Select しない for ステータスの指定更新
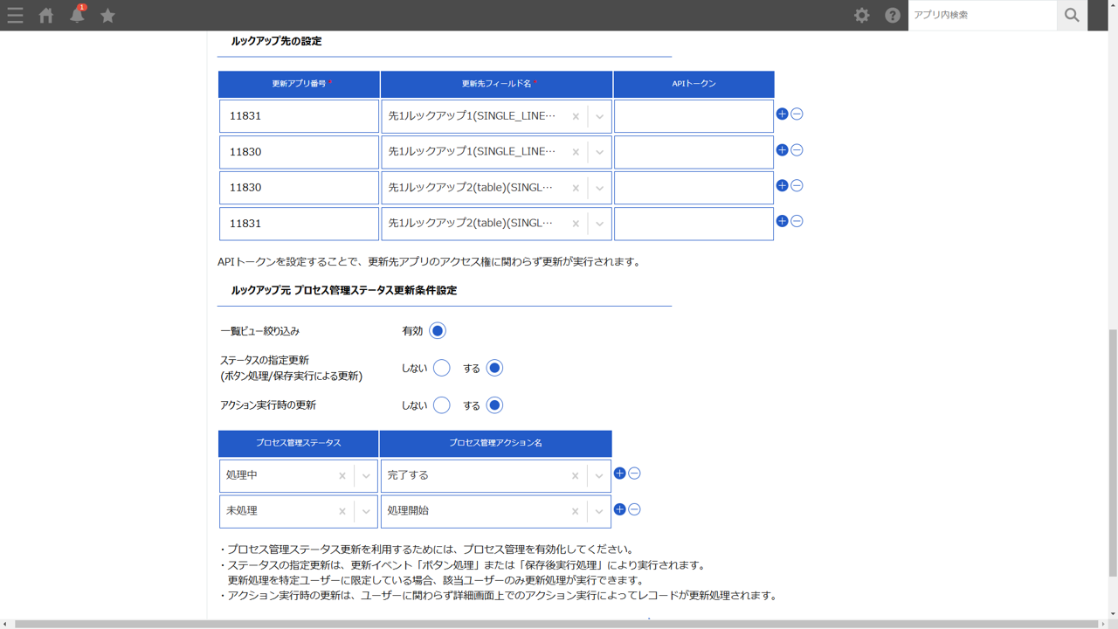 pyautogui.click(x=442, y=369)
